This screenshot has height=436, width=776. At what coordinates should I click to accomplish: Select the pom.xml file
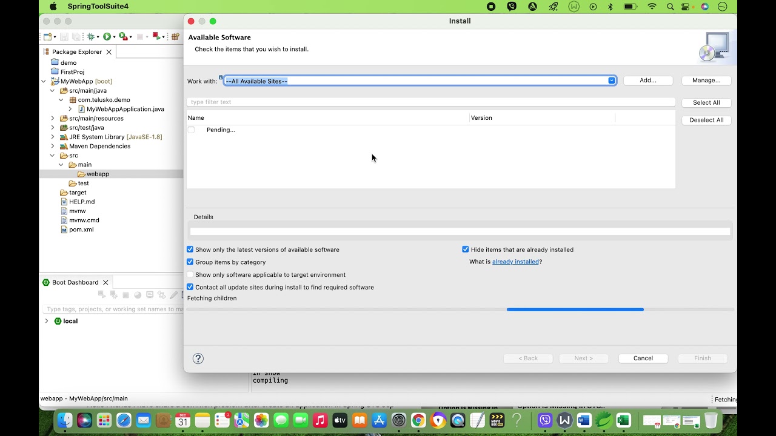pyautogui.click(x=81, y=230)
